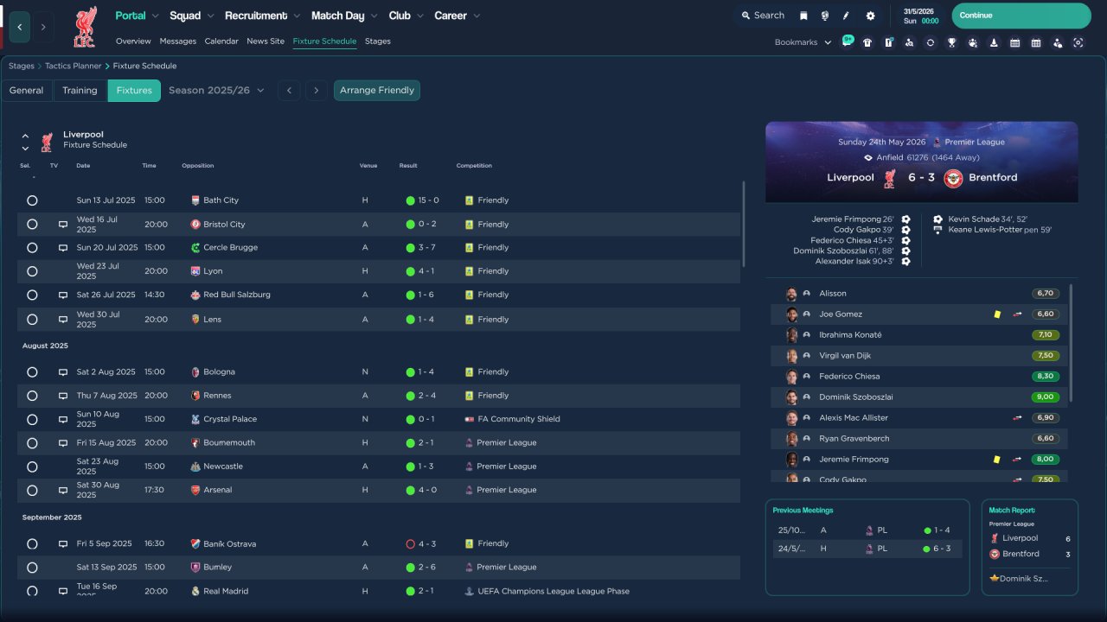Click Dominik Szoboszlai's 9,00 rating badge
Image resolution: width=1107 pixels, height=622 pixels.
(x=1046, y=397)
